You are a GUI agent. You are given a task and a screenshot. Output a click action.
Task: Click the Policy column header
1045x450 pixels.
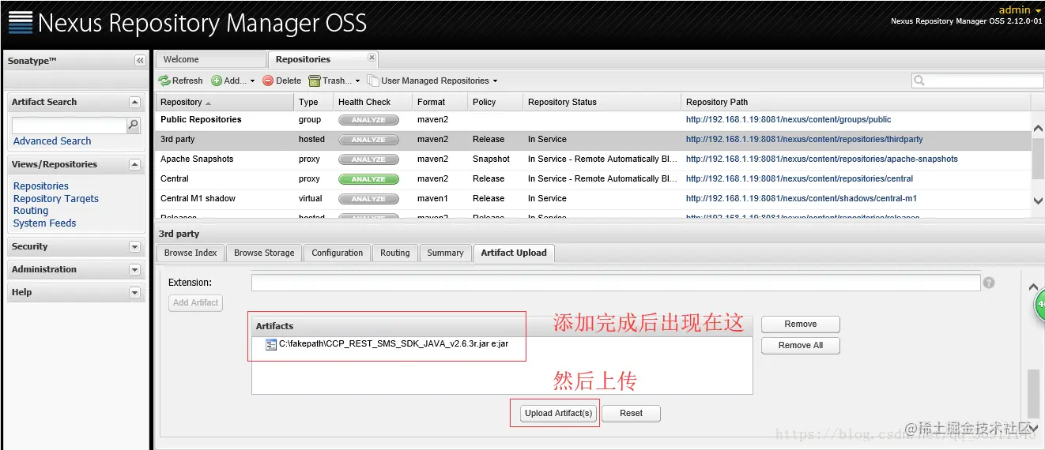pos(495,102)
